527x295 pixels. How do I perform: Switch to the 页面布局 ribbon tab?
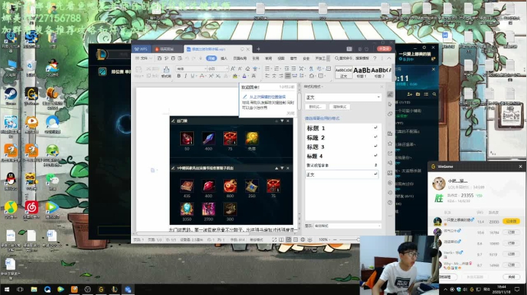239,58
